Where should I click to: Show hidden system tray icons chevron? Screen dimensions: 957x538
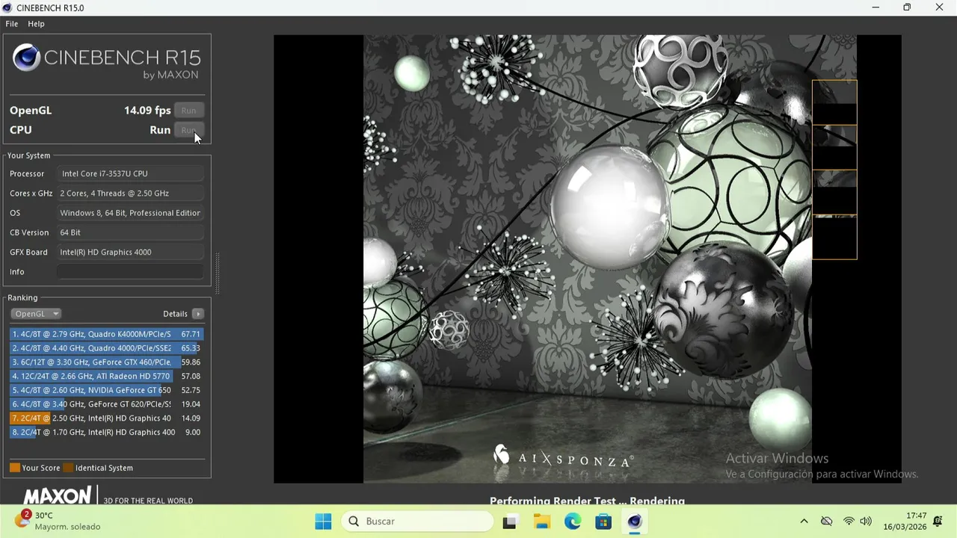804,522
